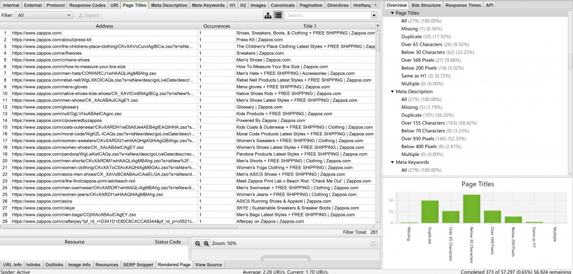The image size is (573, 274).
Task: Click the zoom out magnifier icon
Action: (198, 243)
